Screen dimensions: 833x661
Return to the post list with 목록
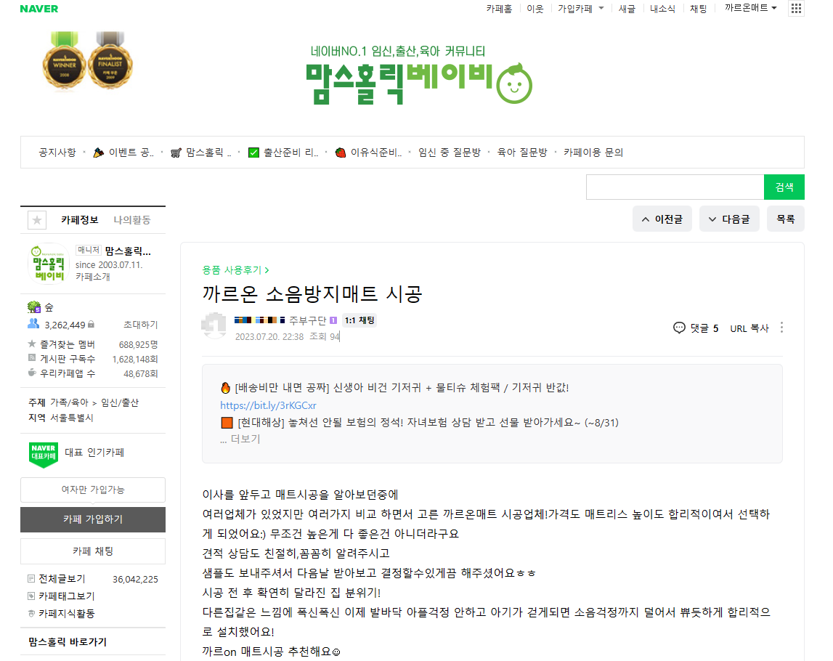[x=786, y=219]
